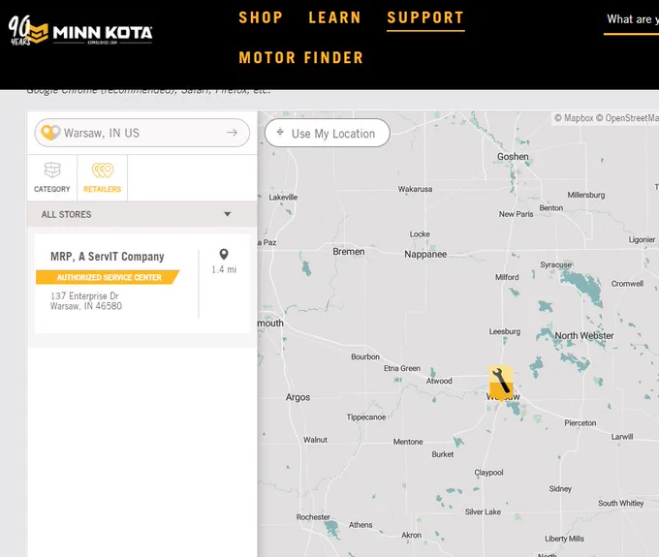Click the Wakarusa label on map

click(415, 189)
